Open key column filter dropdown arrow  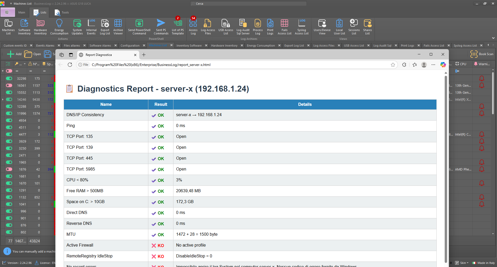tap(25, 64)
